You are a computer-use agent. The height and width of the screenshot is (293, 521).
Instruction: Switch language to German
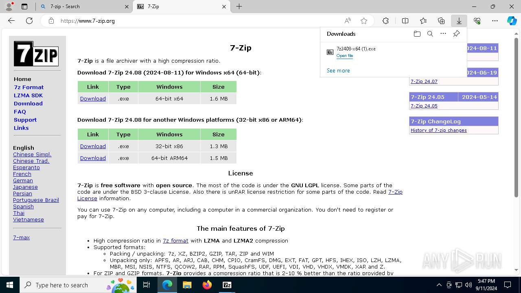pyautogui.click(x=23, y=180)
